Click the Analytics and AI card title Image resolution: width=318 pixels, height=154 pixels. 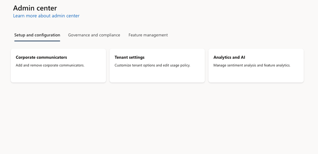229,58
